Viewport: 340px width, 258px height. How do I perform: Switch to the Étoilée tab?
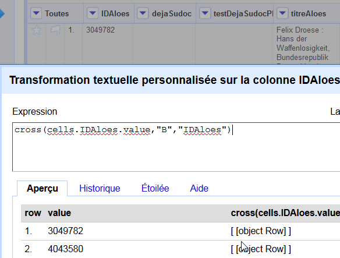point(155,188)
